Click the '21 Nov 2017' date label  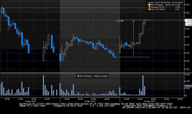click(150, 102)
